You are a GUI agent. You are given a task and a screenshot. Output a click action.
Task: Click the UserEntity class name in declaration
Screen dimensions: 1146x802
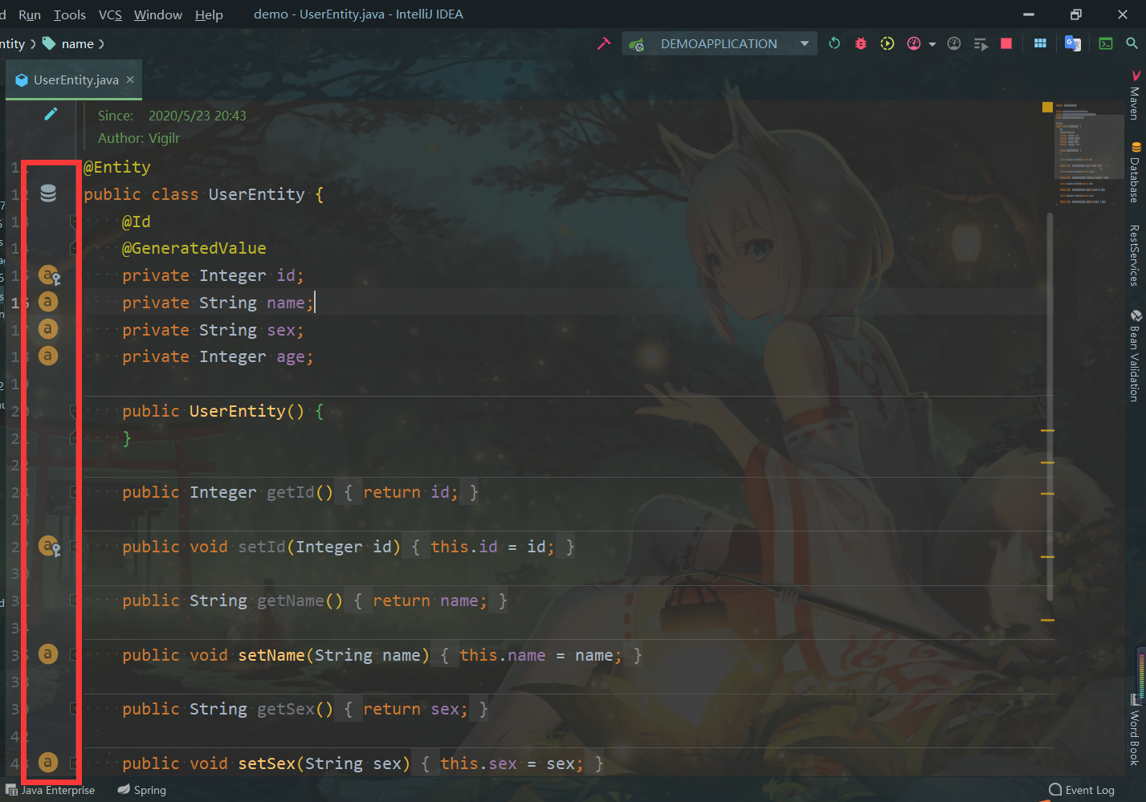pos(257,194)
